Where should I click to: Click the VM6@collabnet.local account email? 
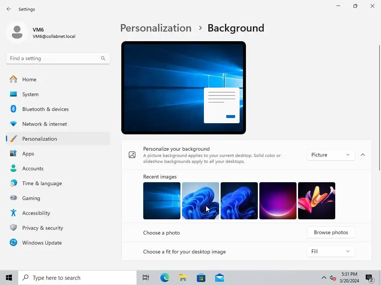(54, 36)
